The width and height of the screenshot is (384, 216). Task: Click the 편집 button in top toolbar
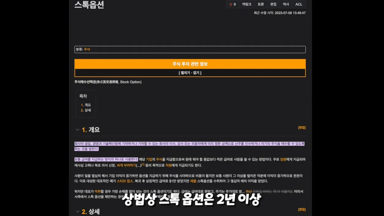pos(273,4)
